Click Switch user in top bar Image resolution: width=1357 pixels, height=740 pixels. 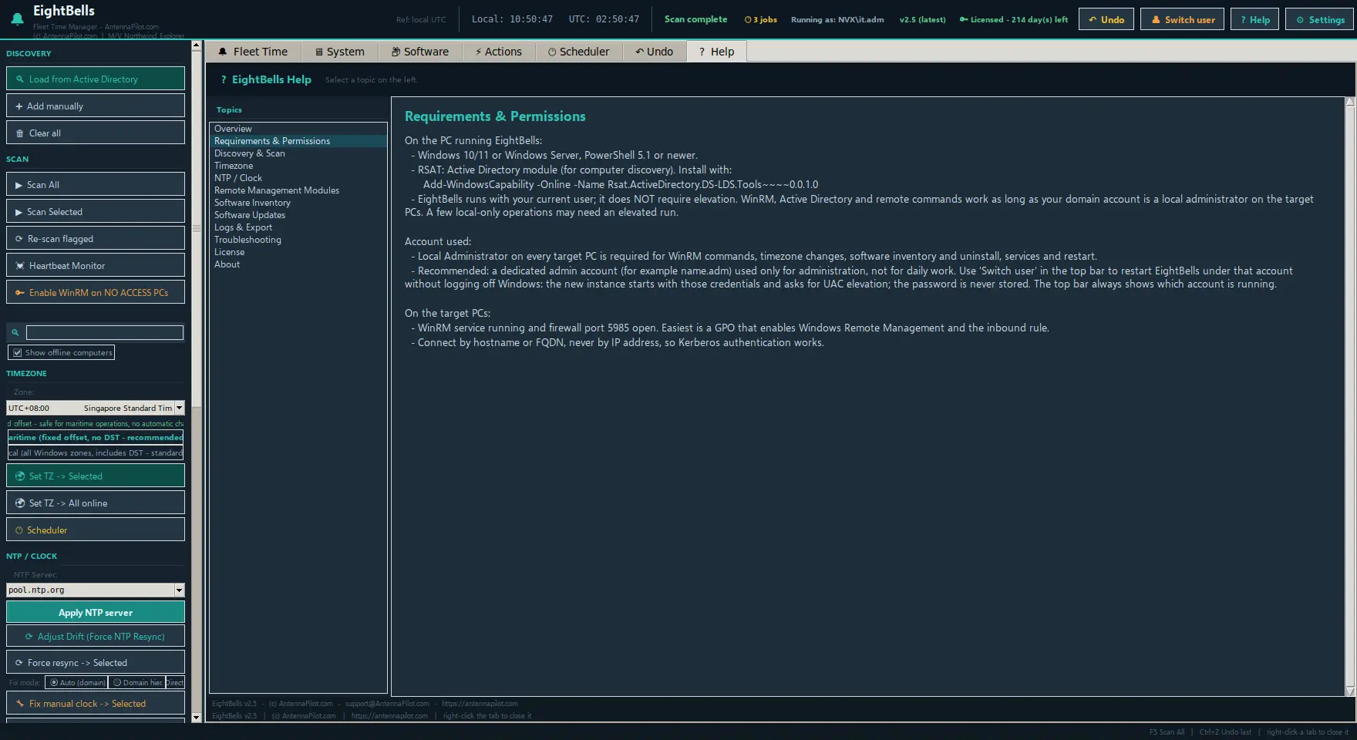point(1182,19)
